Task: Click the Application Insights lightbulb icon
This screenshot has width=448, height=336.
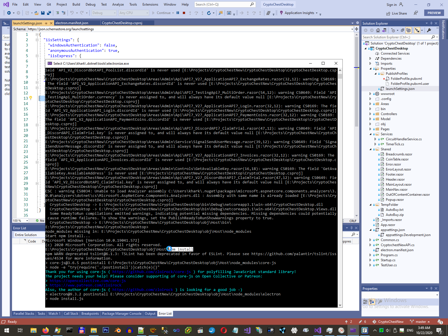Action: 281,13
